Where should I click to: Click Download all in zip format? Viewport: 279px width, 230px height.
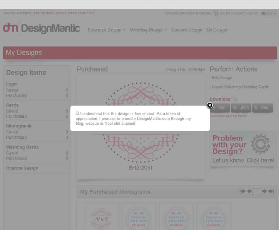click(229, 116)
